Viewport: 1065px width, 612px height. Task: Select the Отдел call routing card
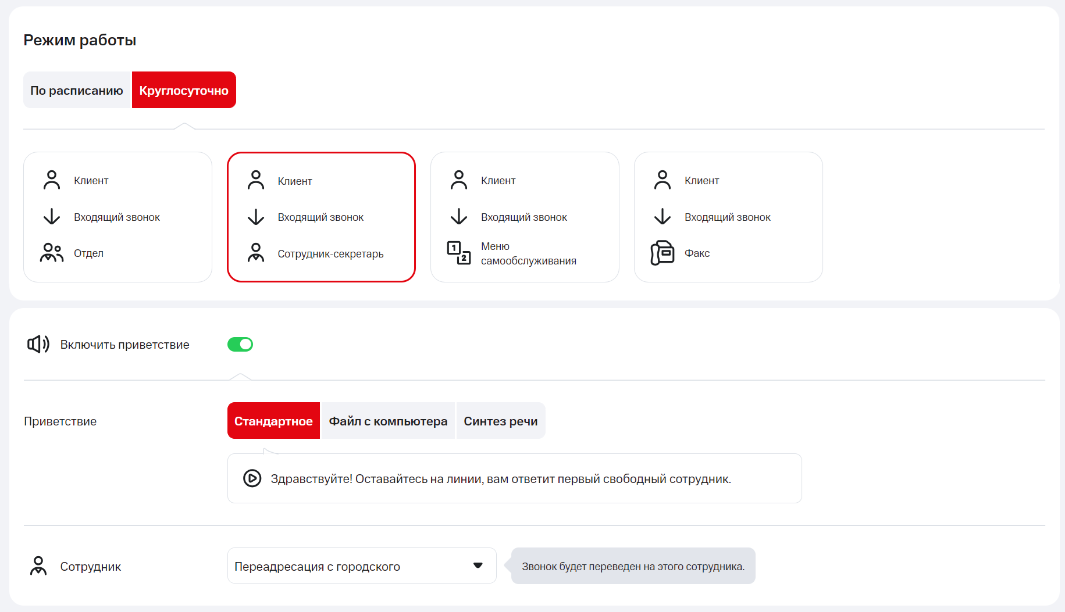click(x=117, y=217)
